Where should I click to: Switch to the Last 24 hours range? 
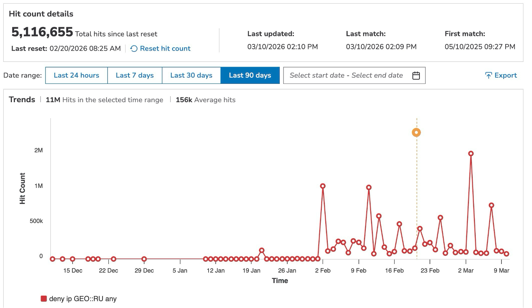point(76,75)
